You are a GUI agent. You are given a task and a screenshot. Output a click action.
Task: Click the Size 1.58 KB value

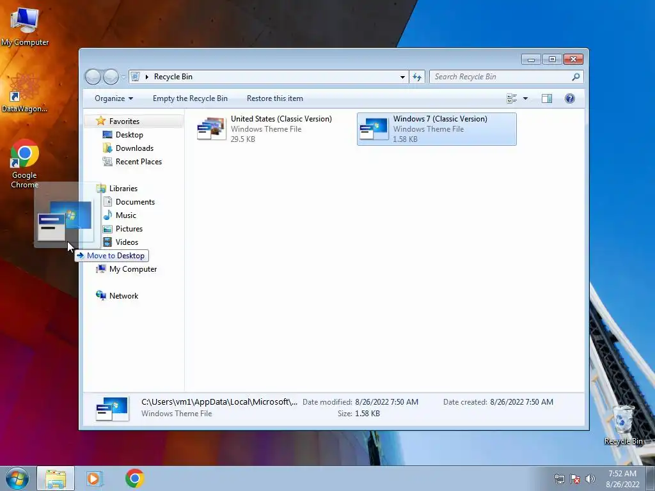367,414
